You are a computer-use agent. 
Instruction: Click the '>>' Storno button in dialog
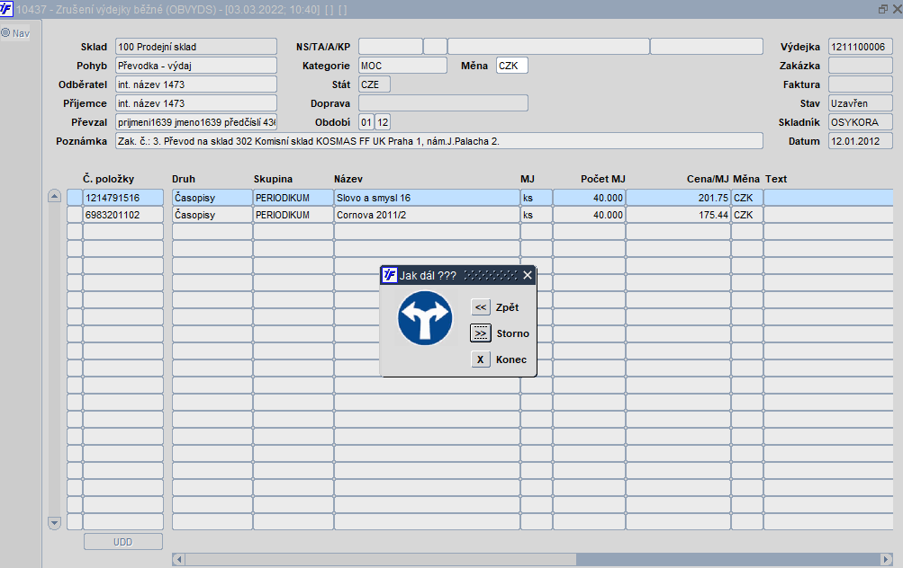pyautogui.click(x=480, y=333)
